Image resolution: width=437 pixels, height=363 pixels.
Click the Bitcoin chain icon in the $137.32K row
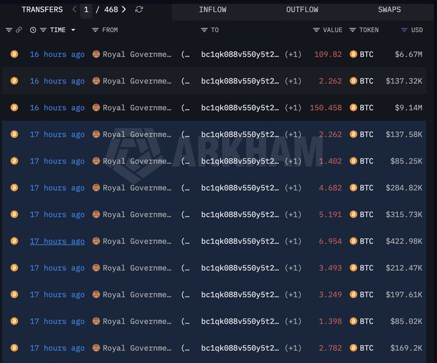coord(14,80)
